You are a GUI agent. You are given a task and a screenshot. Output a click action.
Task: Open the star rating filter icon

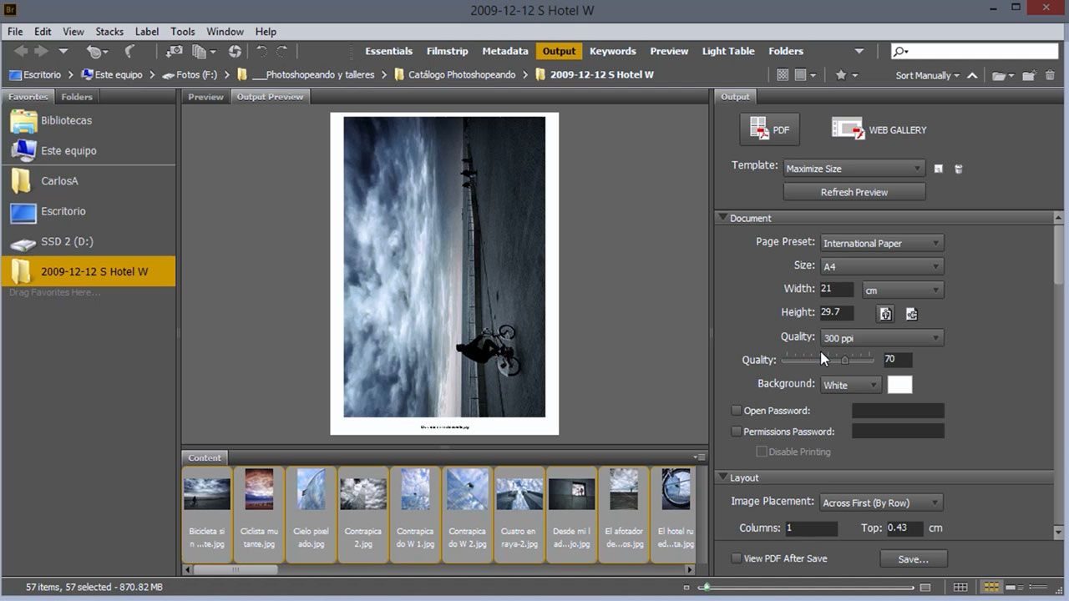click(846, 75)
